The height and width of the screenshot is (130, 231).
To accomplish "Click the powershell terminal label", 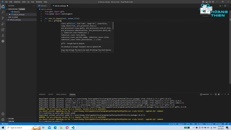I will 205,94.
